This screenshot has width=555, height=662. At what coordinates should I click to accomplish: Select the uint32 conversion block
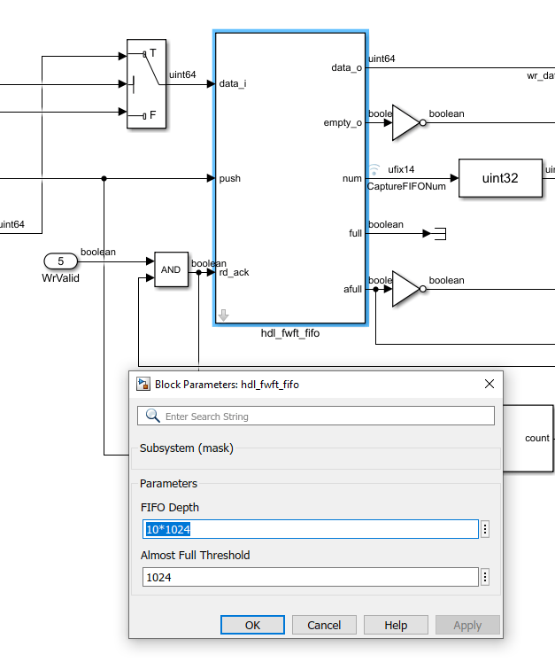500,178
